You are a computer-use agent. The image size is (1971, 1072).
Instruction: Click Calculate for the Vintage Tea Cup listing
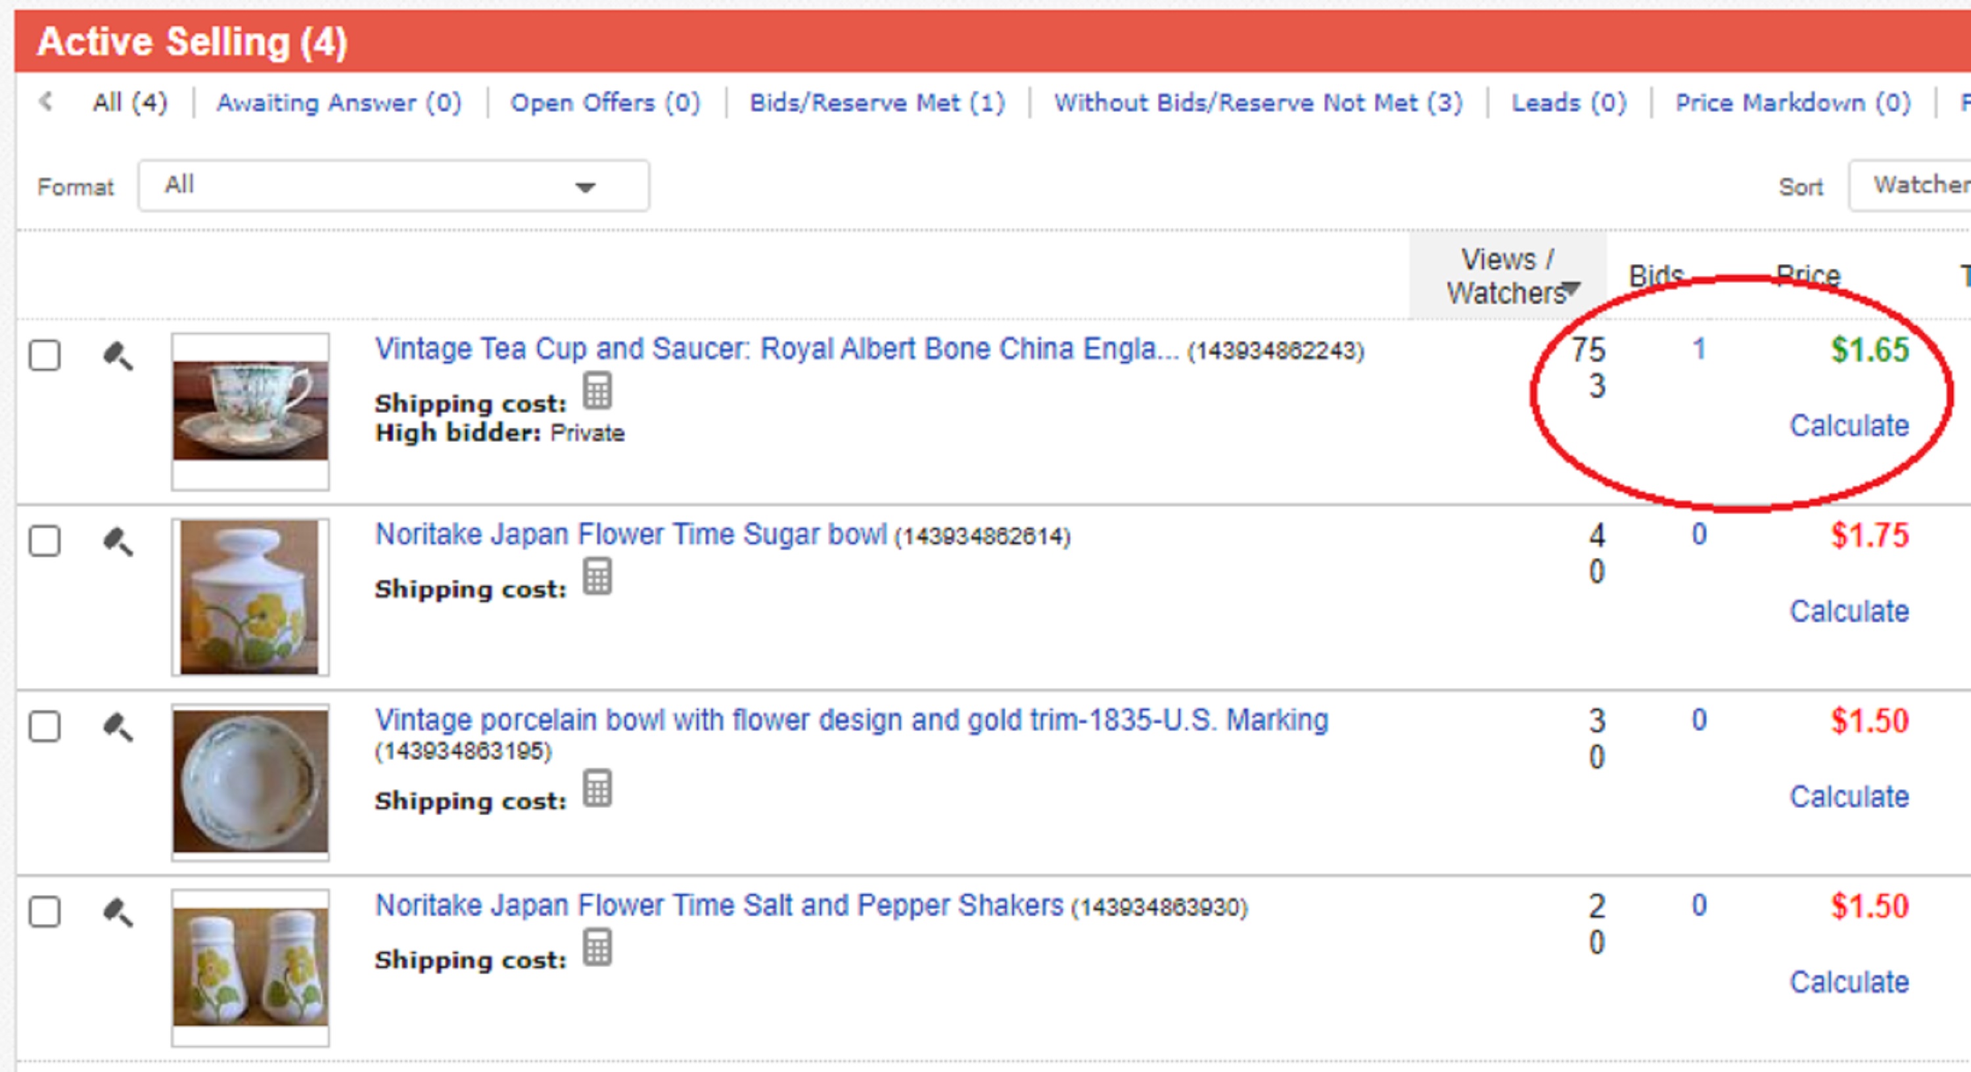tap(1849, 425)
